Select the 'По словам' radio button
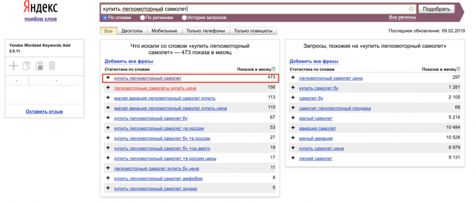Screen dimensions: 476x203 (105, 18)
